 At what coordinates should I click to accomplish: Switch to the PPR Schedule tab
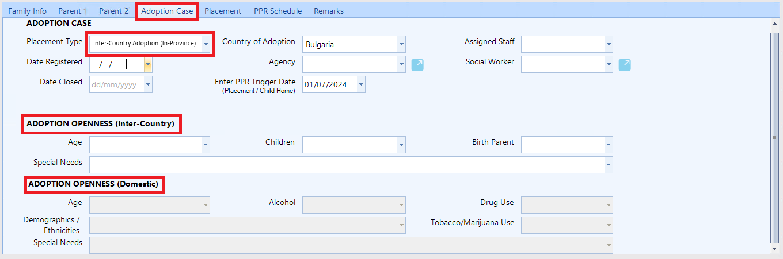click(x=278, y=11)
